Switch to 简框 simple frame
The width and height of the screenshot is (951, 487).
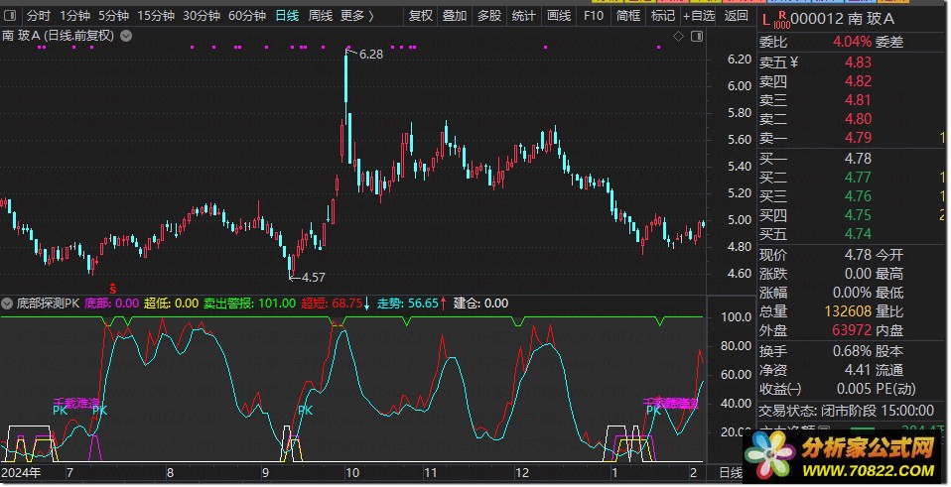[628, 16]
